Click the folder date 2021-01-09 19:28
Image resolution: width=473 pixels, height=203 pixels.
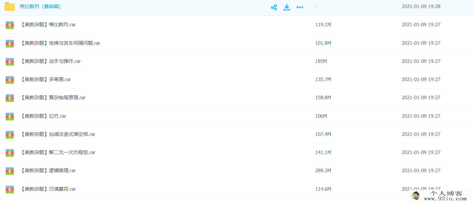[x=421, y=6]
